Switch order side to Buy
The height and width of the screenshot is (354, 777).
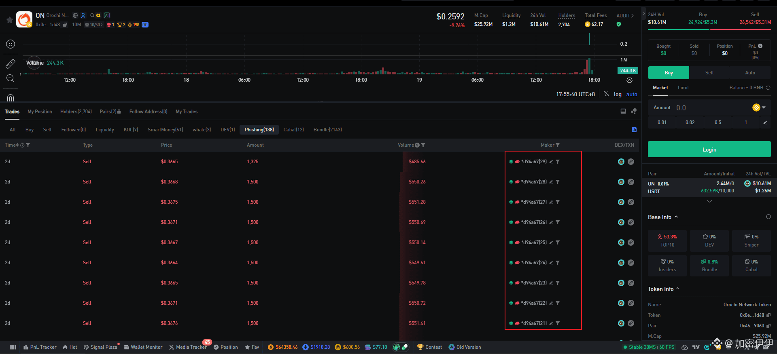[669, 73]
